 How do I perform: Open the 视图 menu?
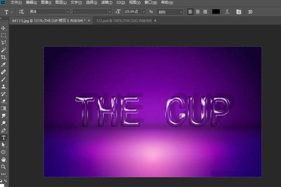[x=135, y=3]
